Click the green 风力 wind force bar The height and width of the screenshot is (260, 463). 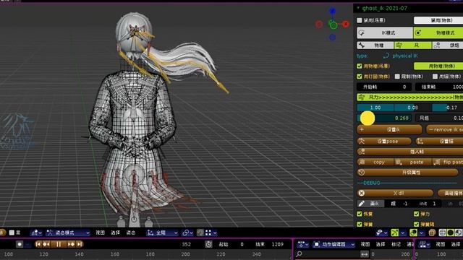(410, 97)
